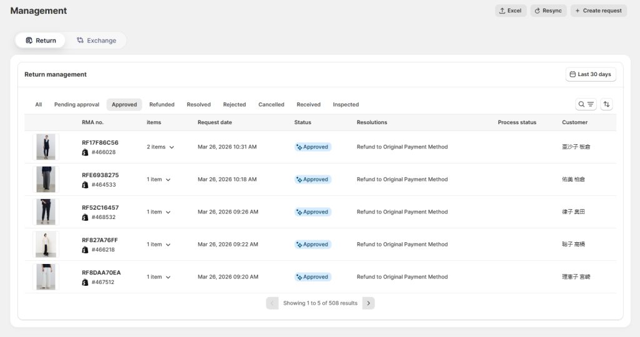
Task: Click the date Mar 26, 2026 10:31 AM
Action: (x=227, y=147)
